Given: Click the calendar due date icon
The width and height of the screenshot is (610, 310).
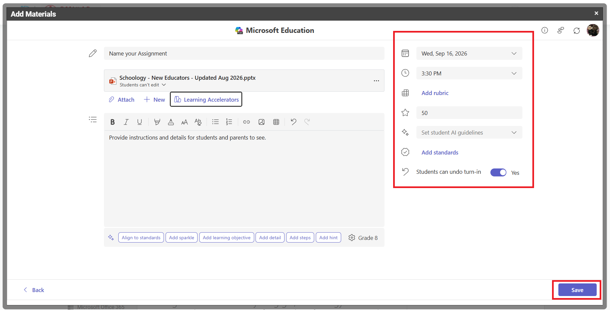Looking at the screenshot, I should coord(405,53).
